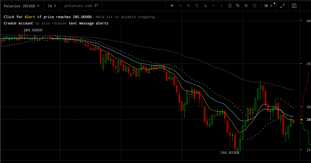Click the external link icon beside poloniex.com
The height and width of the screenshot is (163, 311).
click(x=96, y=5)
